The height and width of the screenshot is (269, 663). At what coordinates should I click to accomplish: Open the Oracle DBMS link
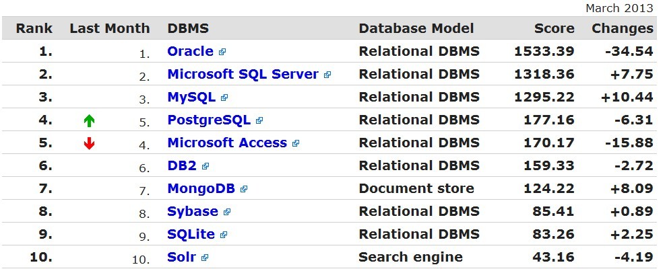tap(190, 51)
